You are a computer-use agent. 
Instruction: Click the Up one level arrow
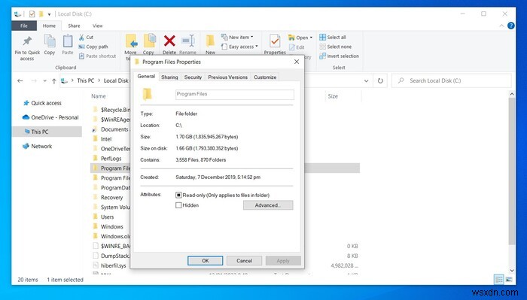[53, 81]
